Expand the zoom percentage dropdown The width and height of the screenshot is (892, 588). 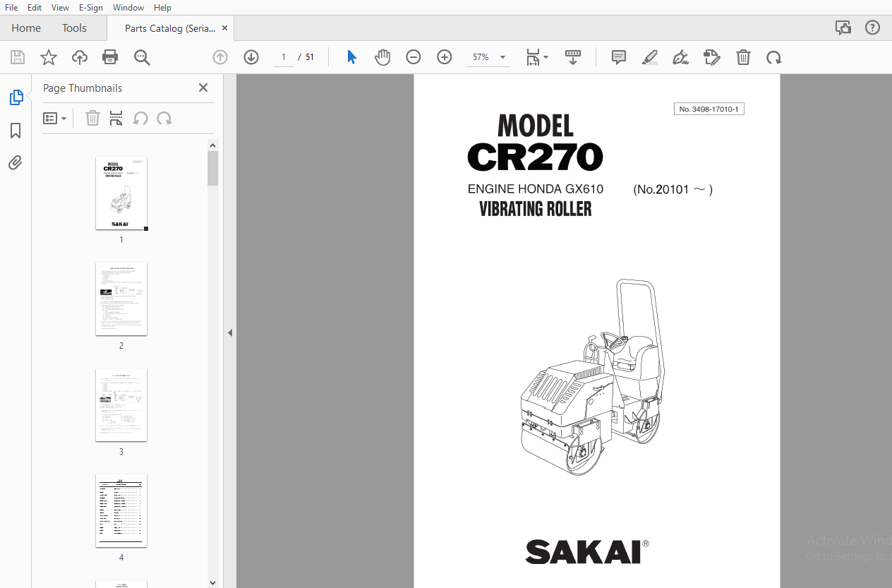502,57
